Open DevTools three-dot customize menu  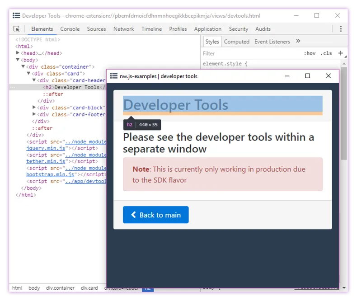[341, 29]
